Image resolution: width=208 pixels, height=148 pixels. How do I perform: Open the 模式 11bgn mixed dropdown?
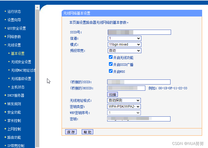(x=124, y=44)
